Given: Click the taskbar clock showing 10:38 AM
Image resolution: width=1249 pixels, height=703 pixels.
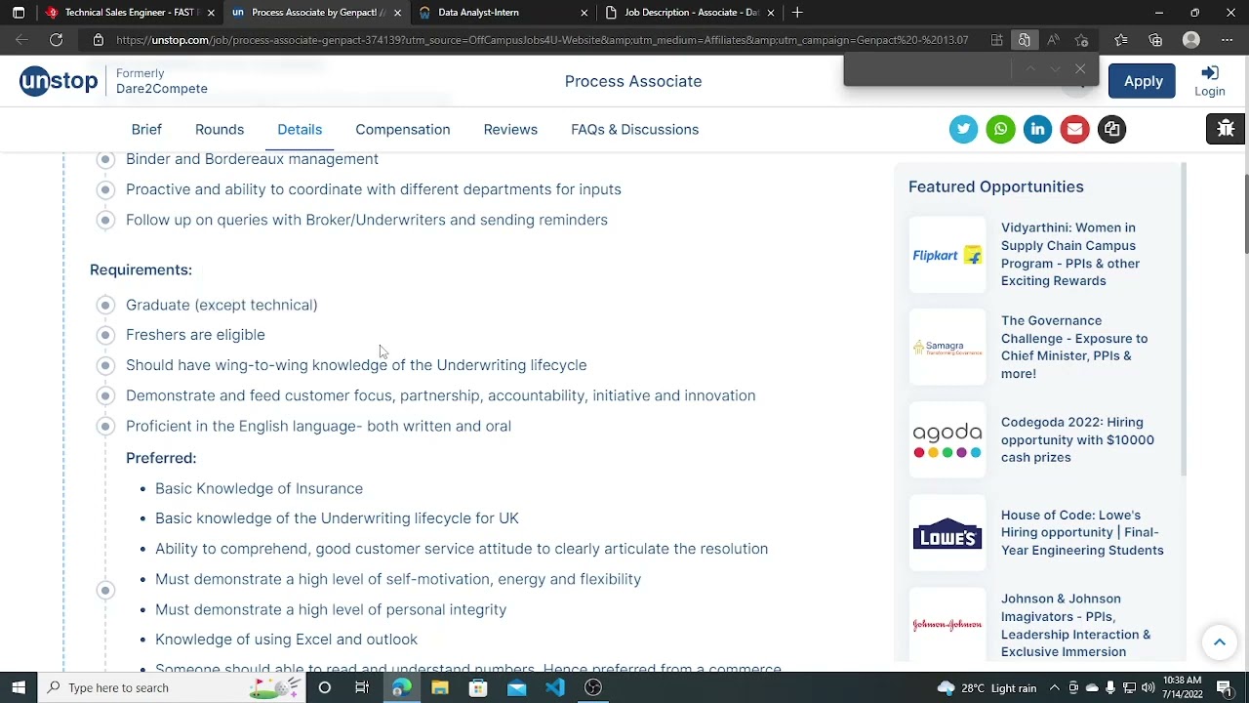Looking at the screenshot, I should 1182,687.
